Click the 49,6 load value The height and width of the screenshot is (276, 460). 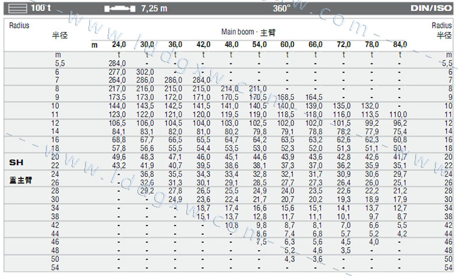coord(119,157)
